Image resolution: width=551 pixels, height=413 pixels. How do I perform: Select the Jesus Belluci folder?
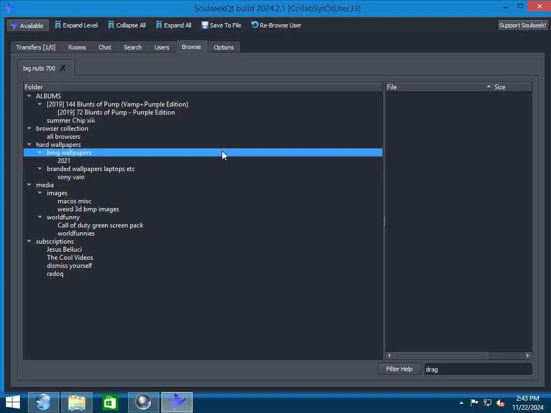tap(64, 250)
